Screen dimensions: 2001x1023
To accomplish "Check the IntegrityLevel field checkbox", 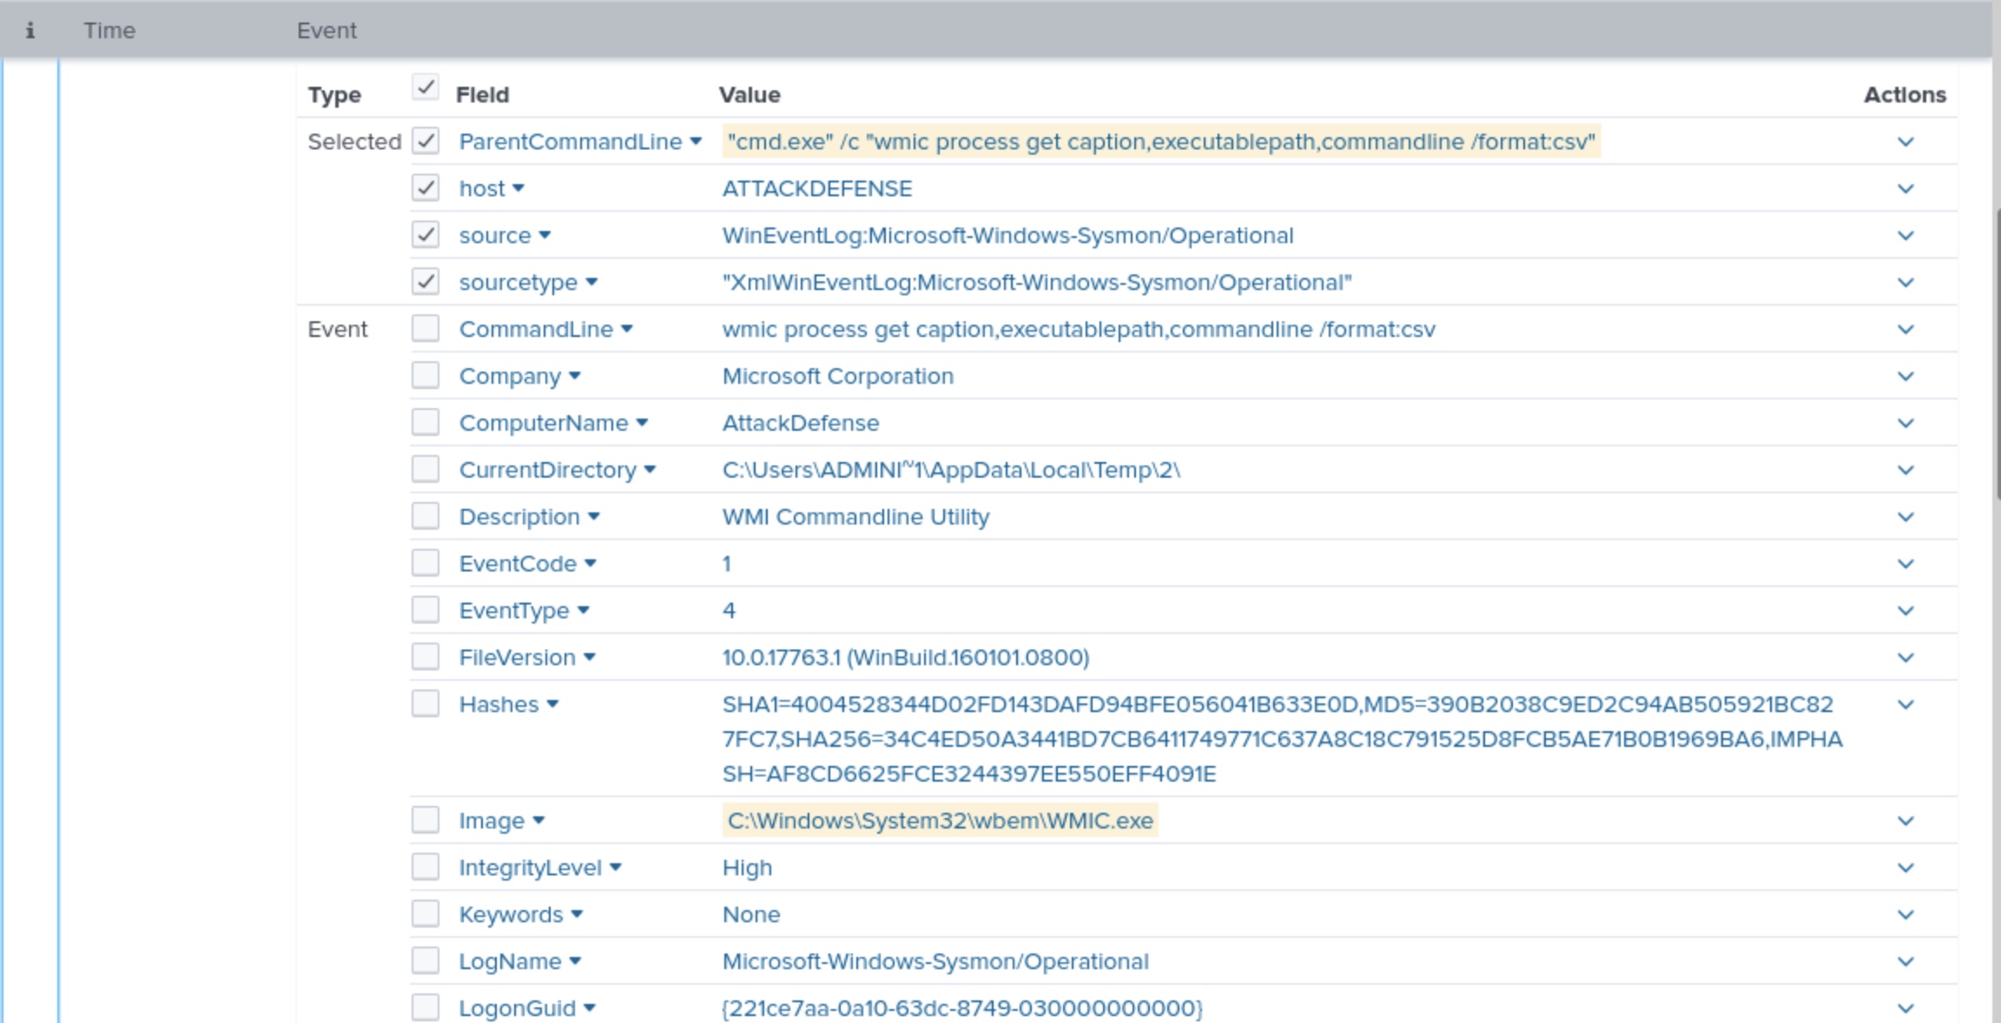I will click(x=425, y=867).
